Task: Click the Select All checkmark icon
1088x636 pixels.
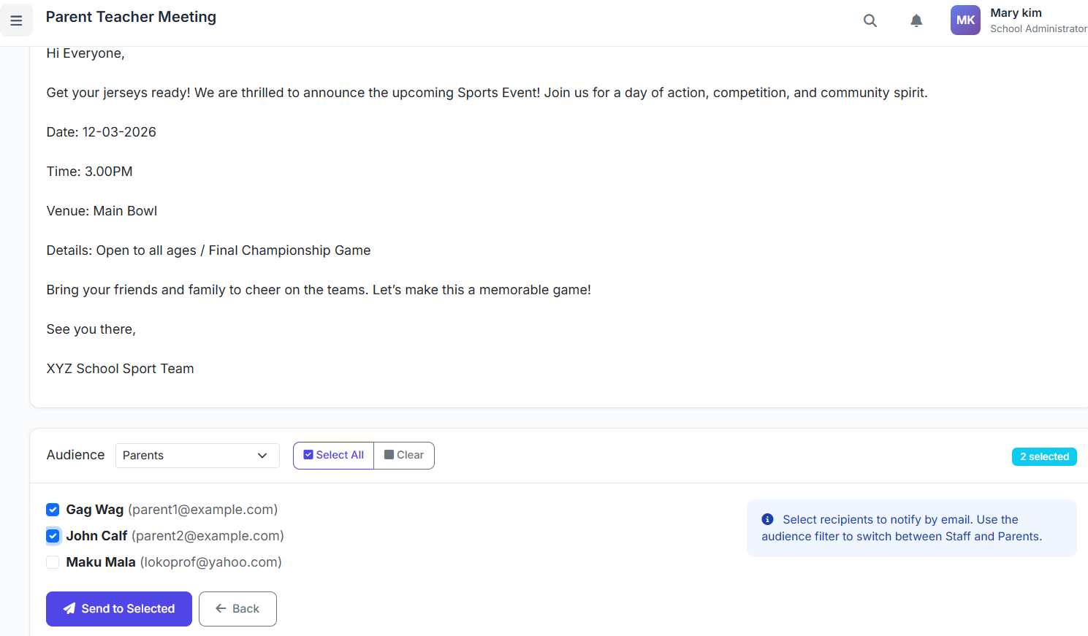Action: pyautogui.click(x=308, y=455)
